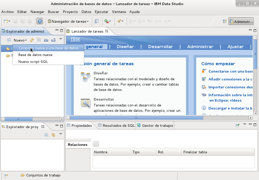Click the Forward navigation arrow in toolbar
This screenshot has width=259, height=180.
coord(166,21)
